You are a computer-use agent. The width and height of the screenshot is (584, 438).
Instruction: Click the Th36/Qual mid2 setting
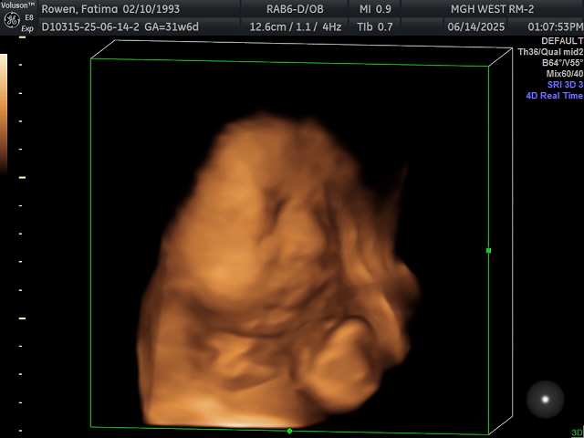tap(550, 52)
